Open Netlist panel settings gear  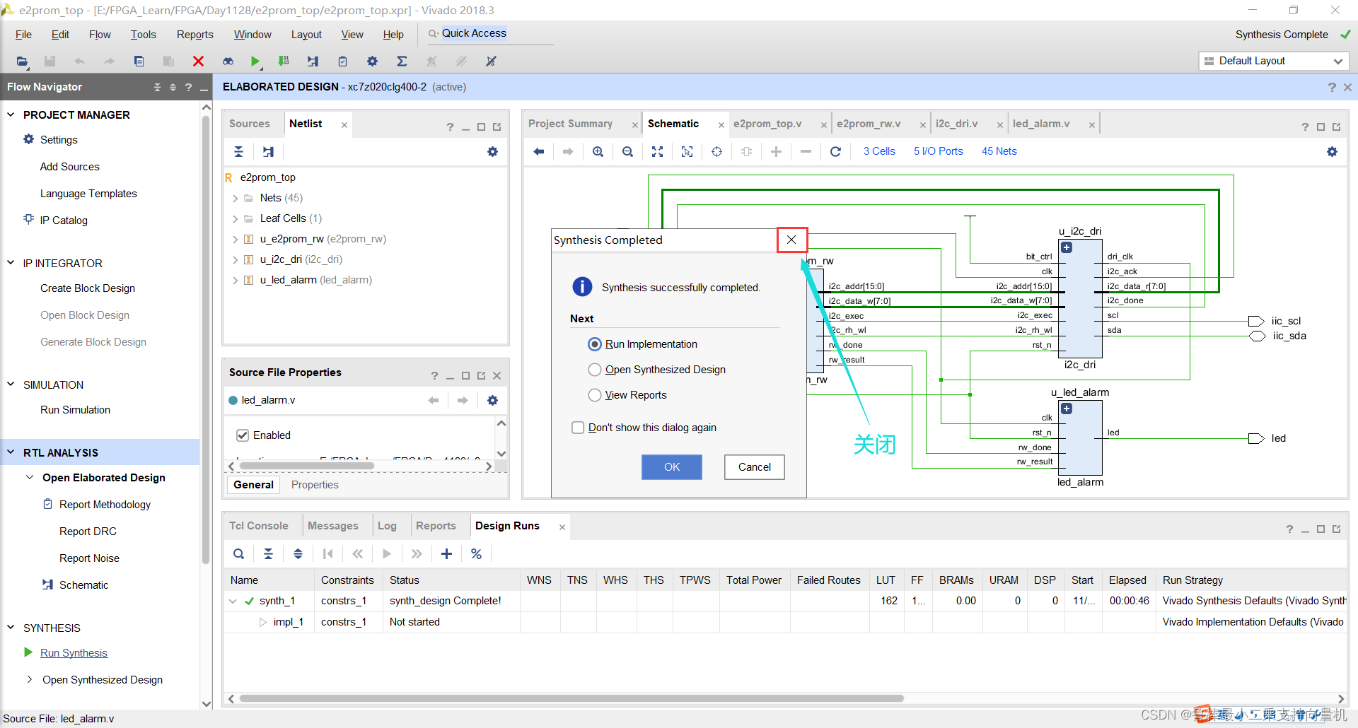point(492,151)
